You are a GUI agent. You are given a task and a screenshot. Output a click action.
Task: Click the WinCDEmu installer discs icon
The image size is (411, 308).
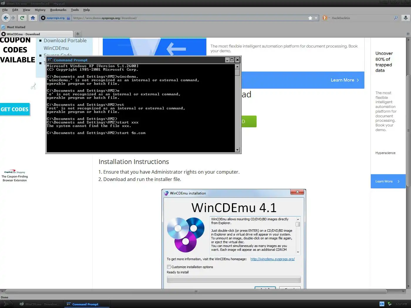[186, 235]
